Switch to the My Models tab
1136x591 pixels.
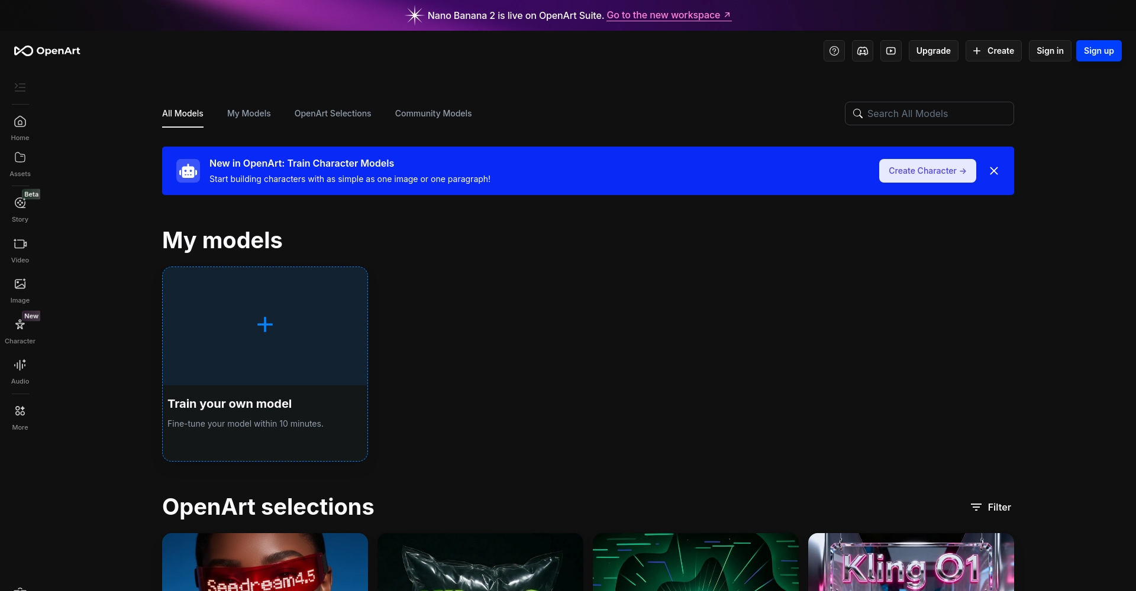click(248, 113)
